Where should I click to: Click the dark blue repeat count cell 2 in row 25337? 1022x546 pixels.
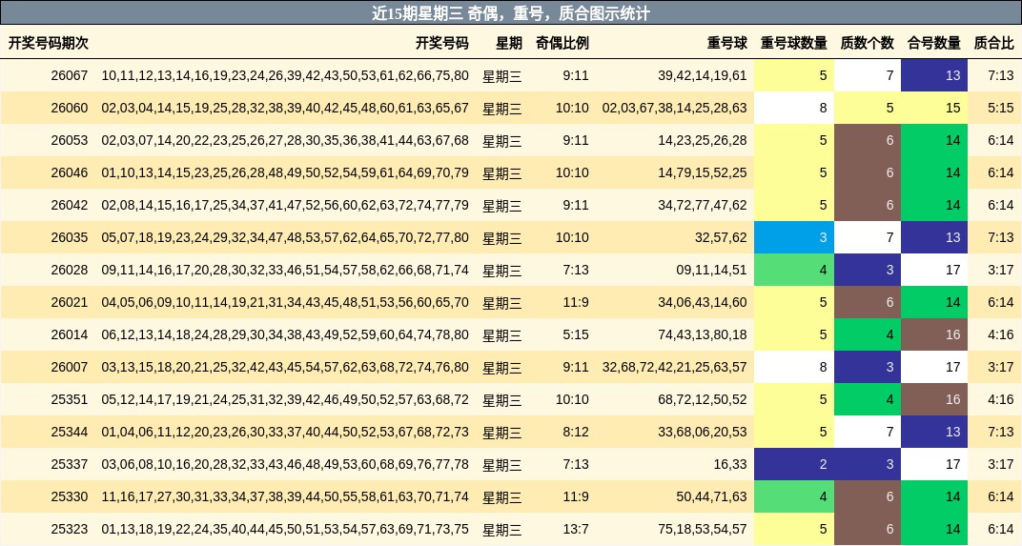pos(794,465)
